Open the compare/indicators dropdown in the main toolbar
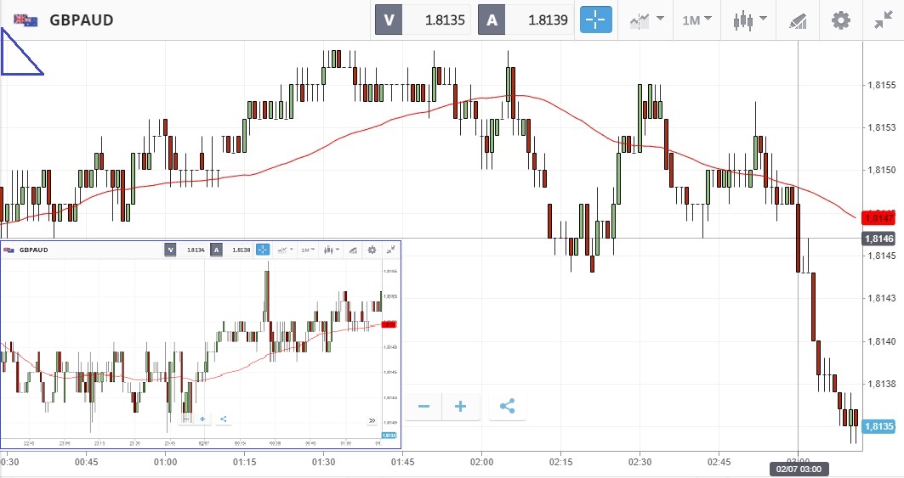Image resolution: width=904 pixels, height=478 pixels. point(646,20)
